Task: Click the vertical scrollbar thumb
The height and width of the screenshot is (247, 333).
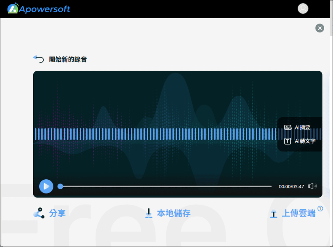Action: click(331, 18)
